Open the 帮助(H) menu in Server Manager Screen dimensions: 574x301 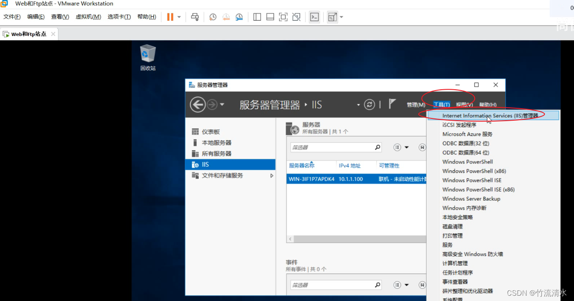487,105
